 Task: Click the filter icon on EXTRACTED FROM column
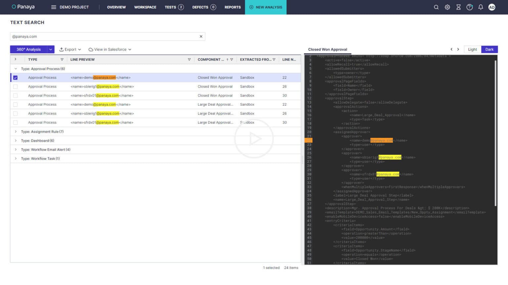coord(274,59)
